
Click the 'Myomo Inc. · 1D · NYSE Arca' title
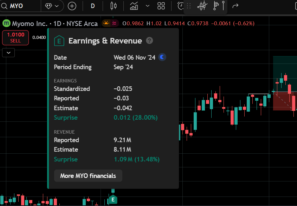[x=55, y=24]
